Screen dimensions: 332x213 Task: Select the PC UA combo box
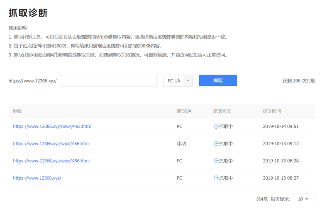pyautogui.click(x=178, y=81)
